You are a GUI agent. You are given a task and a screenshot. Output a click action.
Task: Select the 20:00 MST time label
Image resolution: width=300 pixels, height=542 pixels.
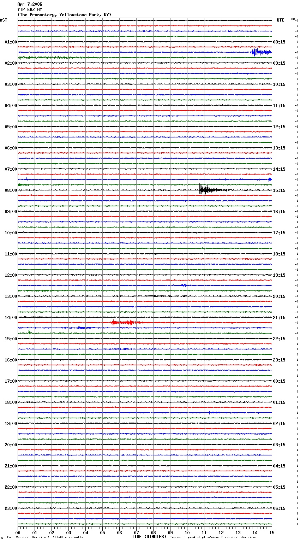point(11,445)
